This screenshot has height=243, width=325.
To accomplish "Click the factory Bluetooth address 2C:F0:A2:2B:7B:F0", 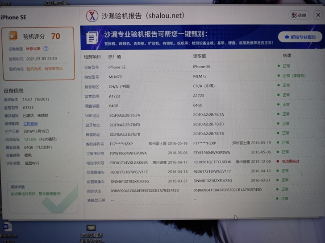I will pos(125,125).
